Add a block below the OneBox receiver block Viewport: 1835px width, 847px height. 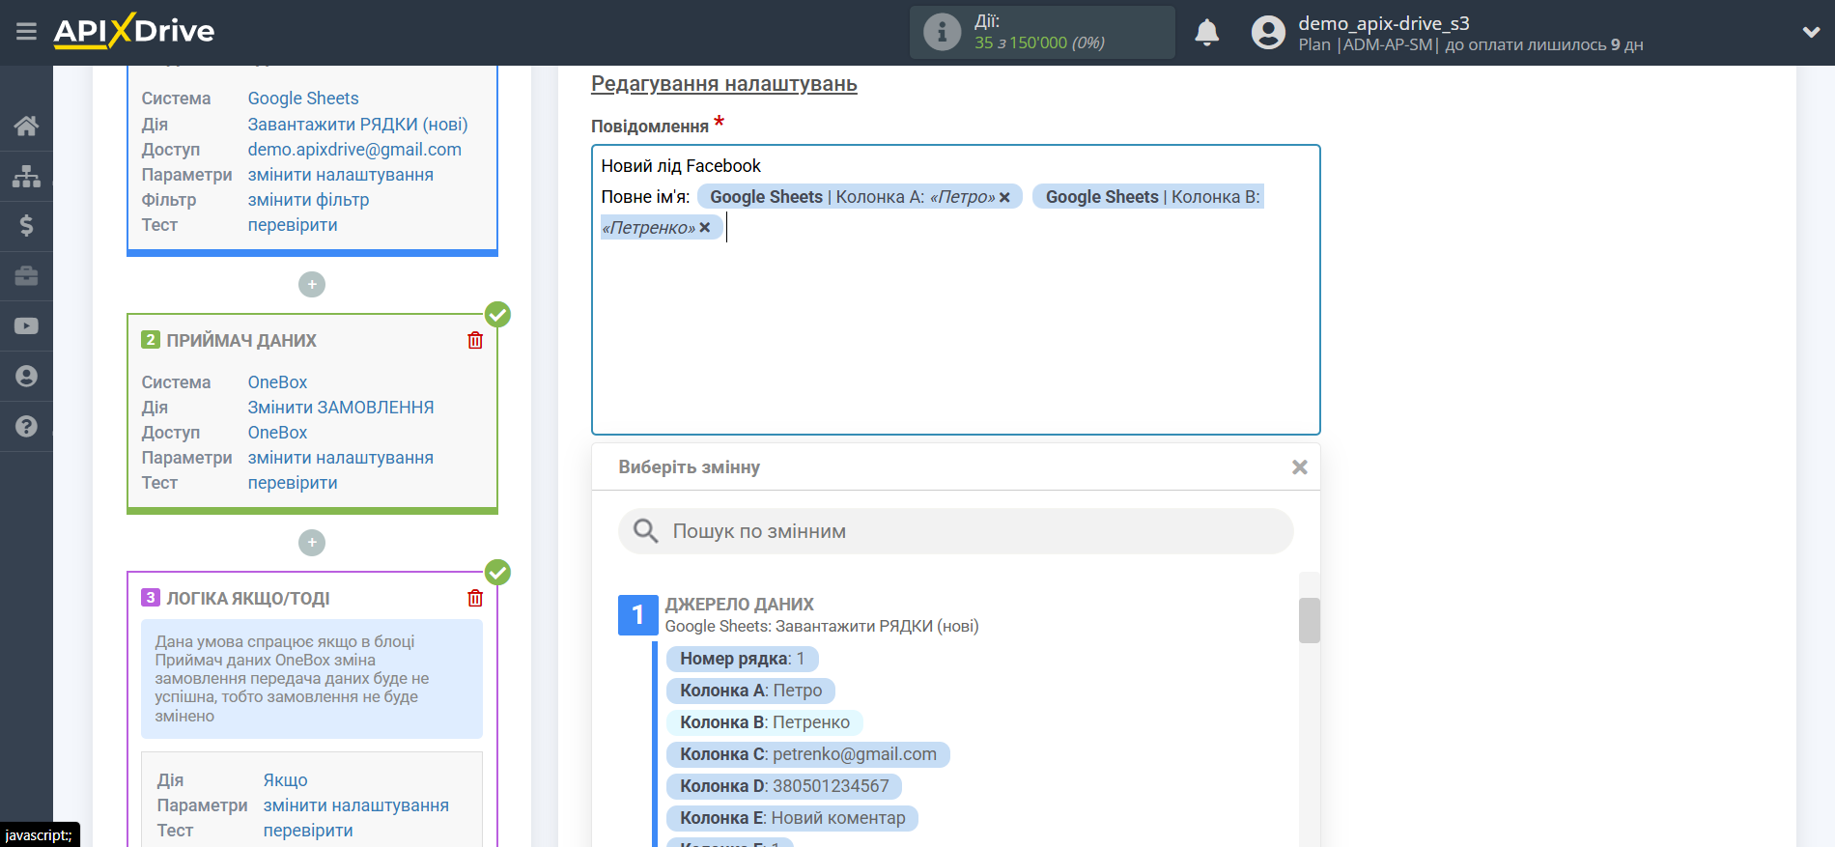tap(312, 543)
